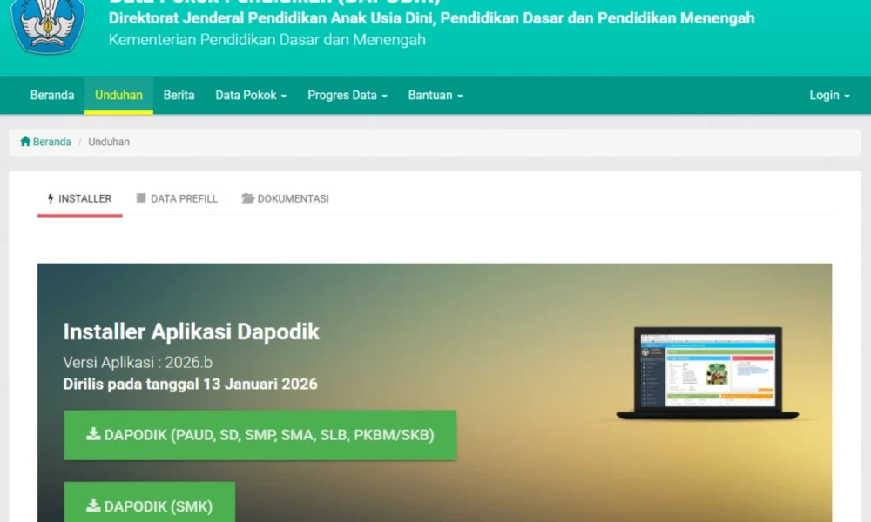Go to the Berita page
The height and width of the screenshot is (522, 871).
tap(179, 96)
